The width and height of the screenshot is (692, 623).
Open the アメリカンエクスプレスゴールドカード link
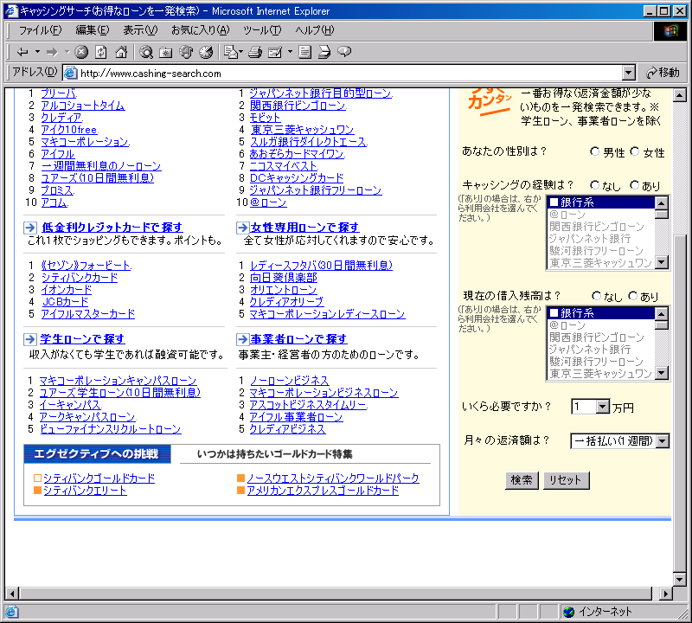(323, 491)
